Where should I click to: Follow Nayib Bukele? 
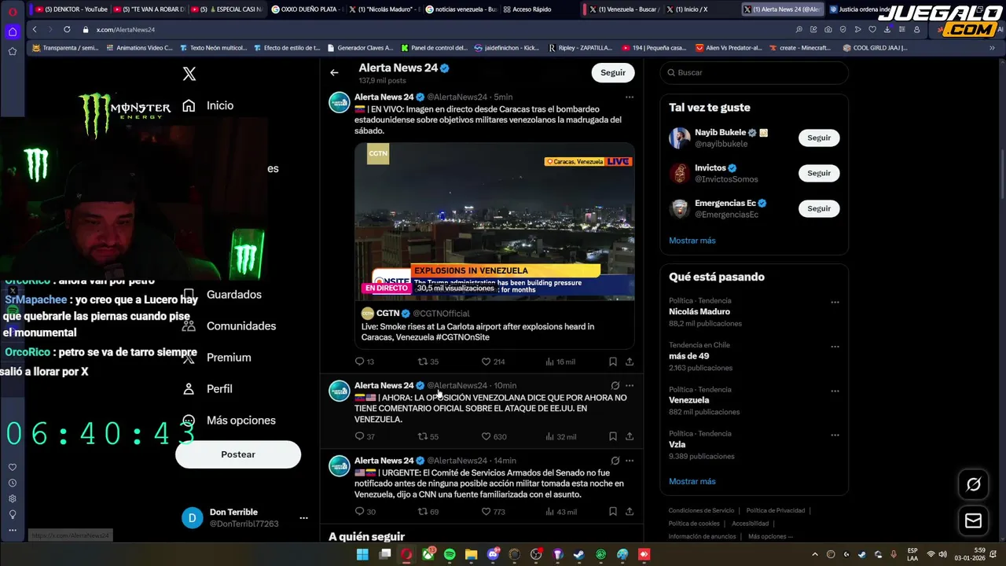819,138
